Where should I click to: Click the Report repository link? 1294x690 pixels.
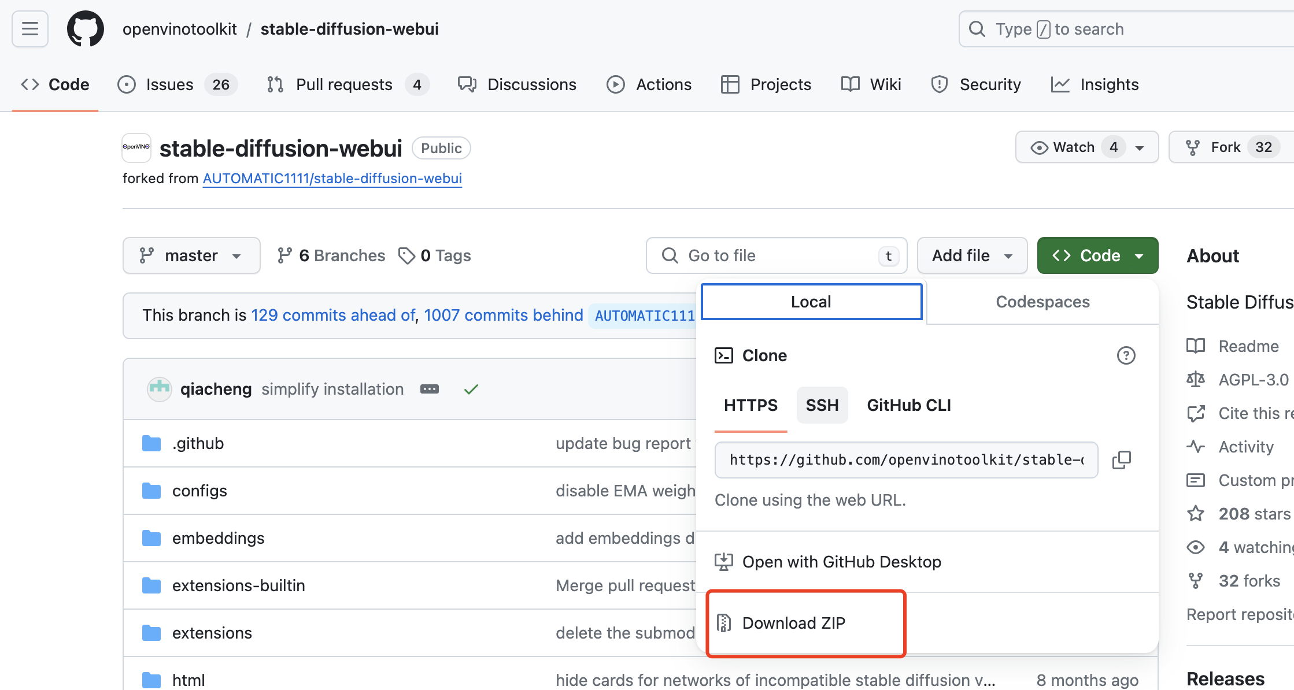point(1240,614)
